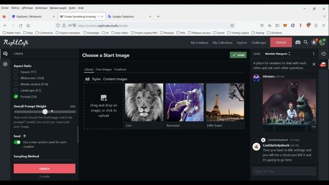Open Outils menu
The height and width of the screenshot is (185, 329).
click(x=72, y=8)
